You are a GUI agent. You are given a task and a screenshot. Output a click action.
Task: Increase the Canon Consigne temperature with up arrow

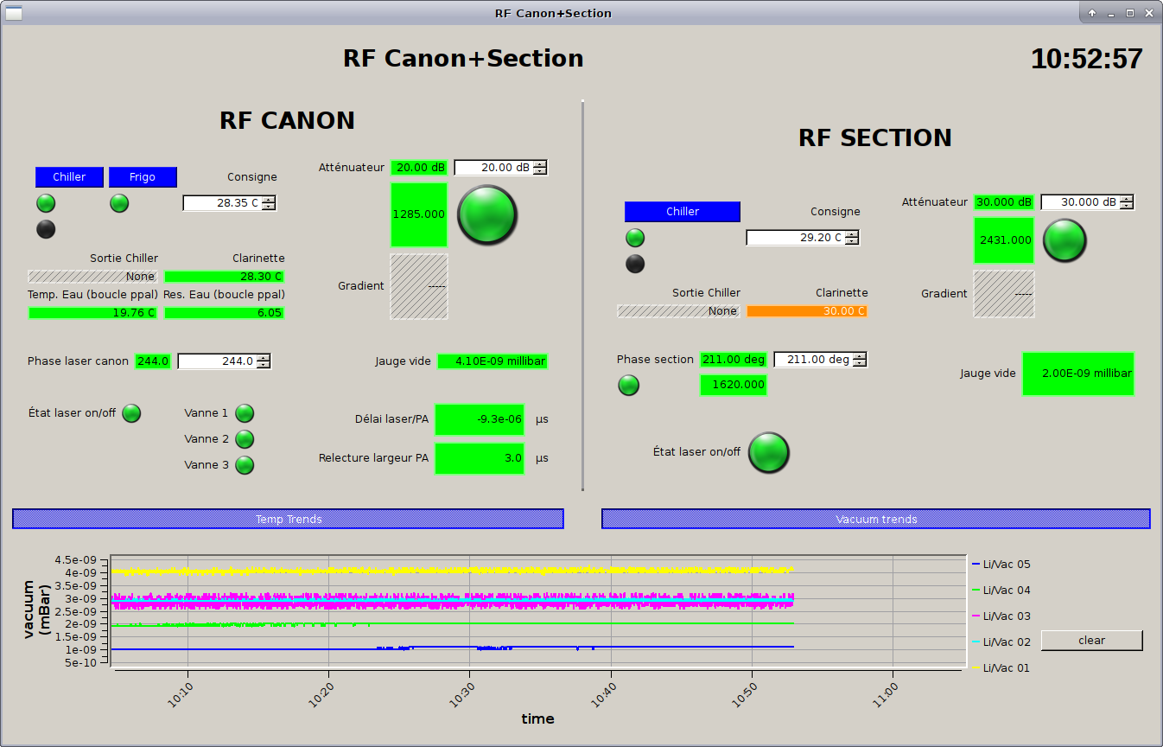270,199
